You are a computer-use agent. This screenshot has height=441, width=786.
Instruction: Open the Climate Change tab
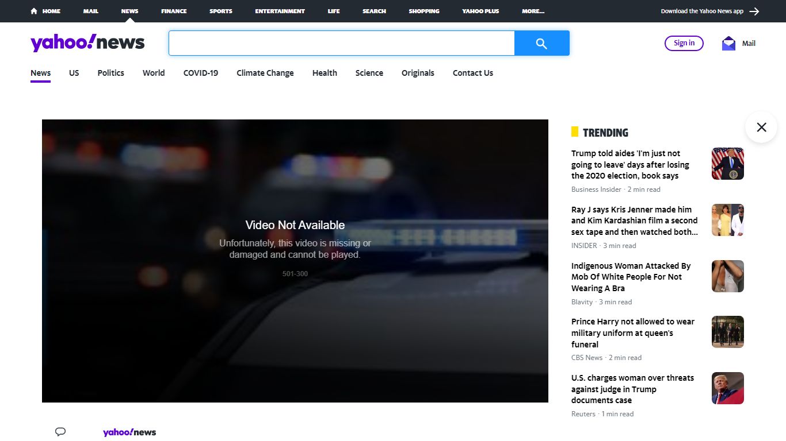pyautogui.click(x=265, y=73)
